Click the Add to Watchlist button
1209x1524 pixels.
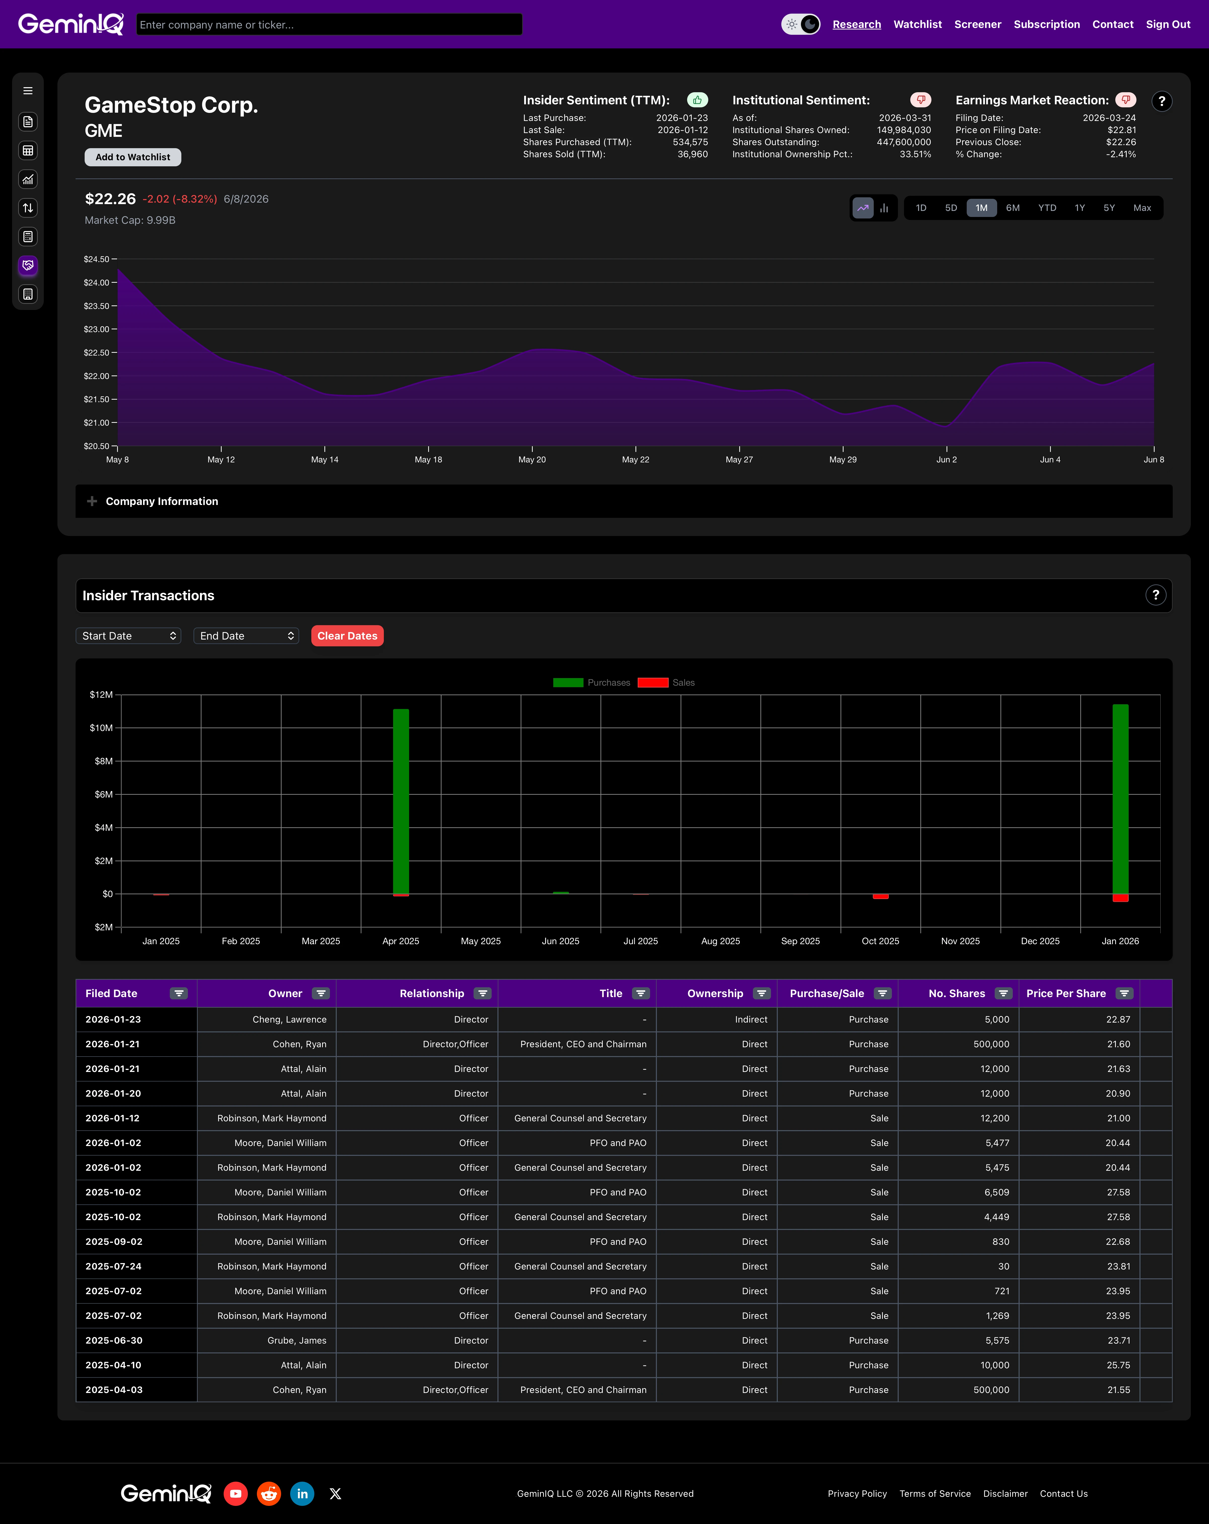click(x=133, y=157)
